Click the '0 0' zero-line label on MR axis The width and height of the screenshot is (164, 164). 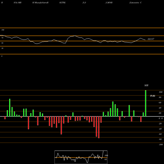[x=161, y=118]
